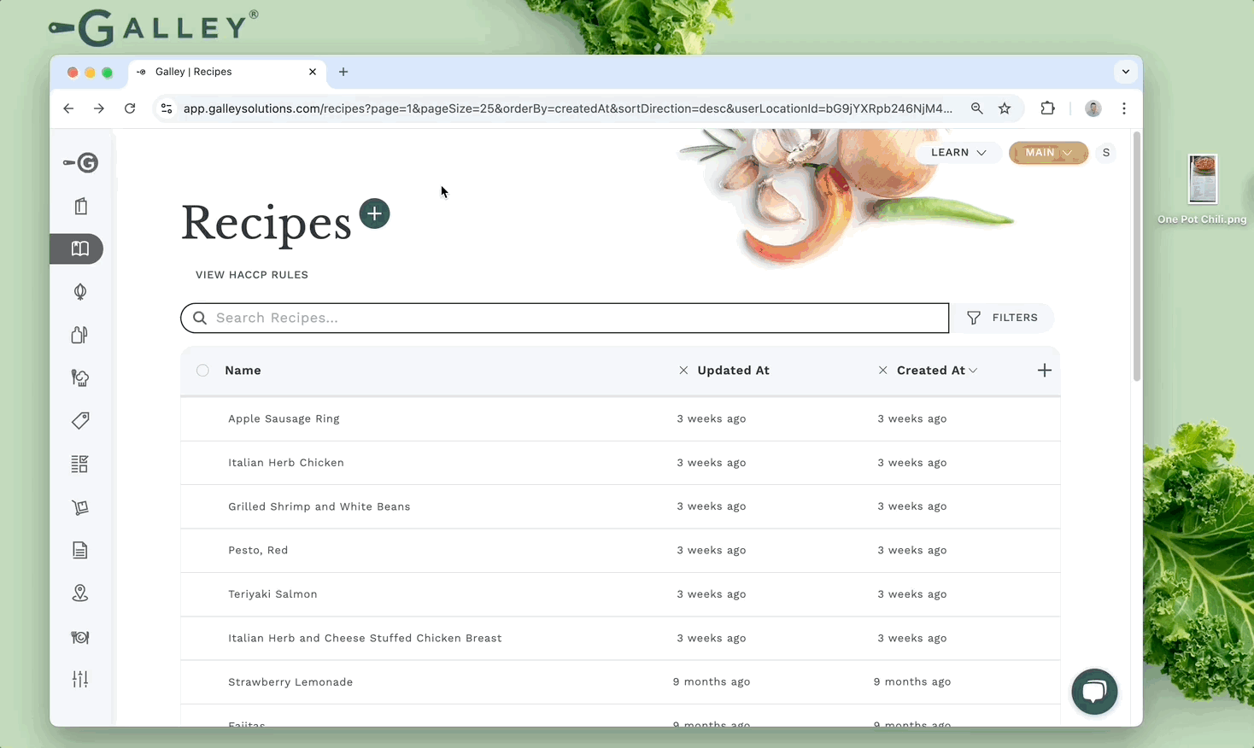This screenshot has height=748, width=1254.
Task: Toggle the select-all circle beside Name
Action: click(202, 371)
